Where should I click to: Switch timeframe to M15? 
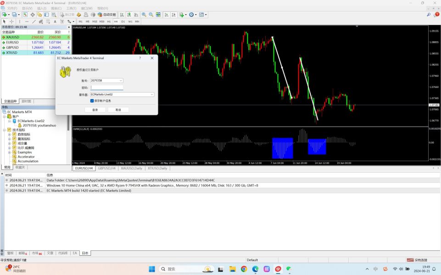point(95,22)
